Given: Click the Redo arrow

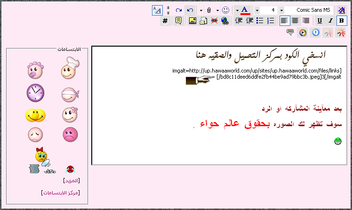Looking at the screenshot, I should tap(178, 10).
